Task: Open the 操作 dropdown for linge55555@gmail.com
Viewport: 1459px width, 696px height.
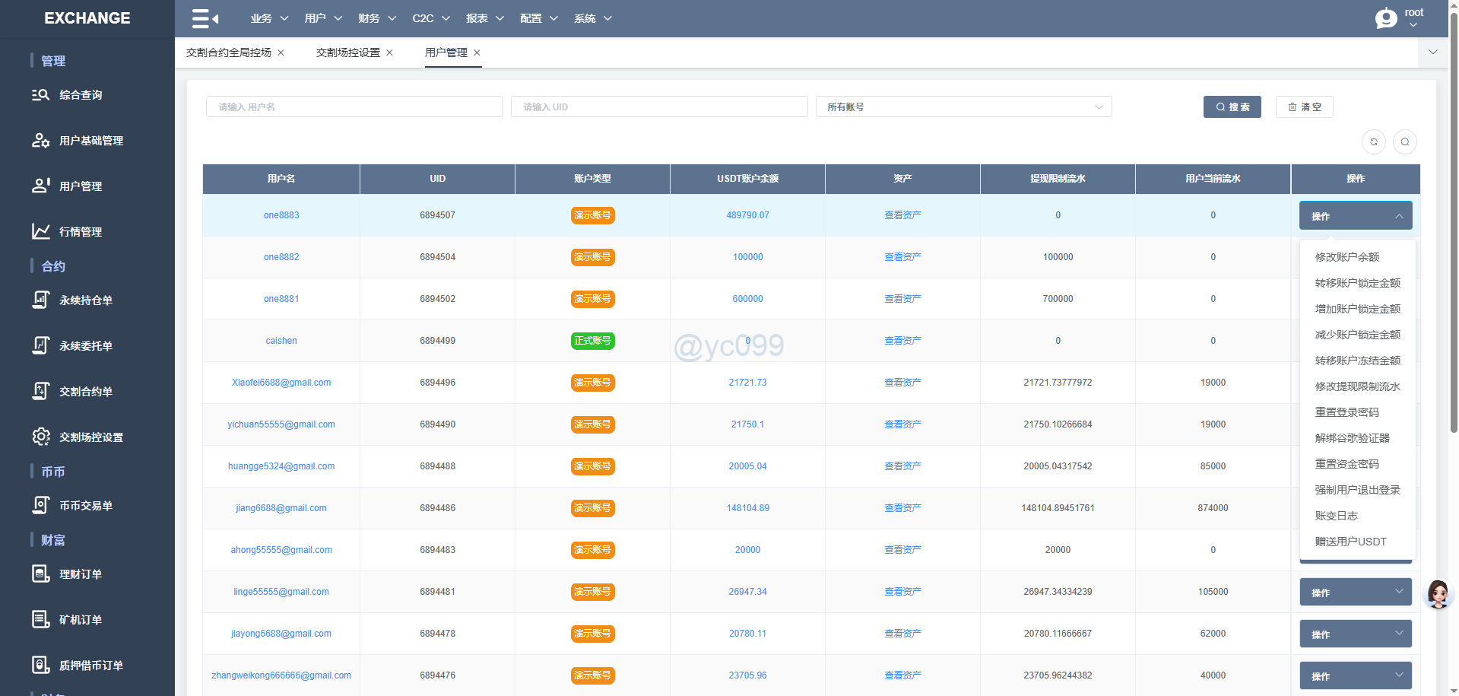Action: [x=1355, y=593]
